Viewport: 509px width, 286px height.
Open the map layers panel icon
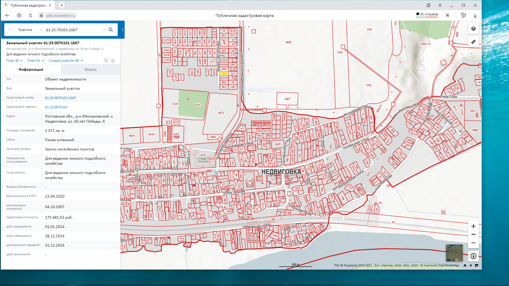473,29
